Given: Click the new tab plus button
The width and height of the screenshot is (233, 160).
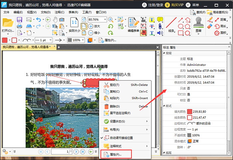Looking at the screenshot, I should [x=59, y=47].
